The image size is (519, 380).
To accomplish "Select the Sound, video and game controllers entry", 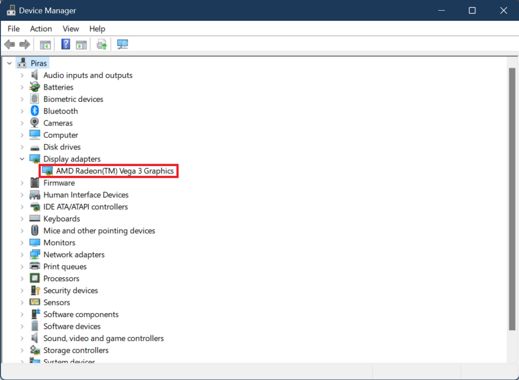I will pyautogui.click(x=103, y=338).
